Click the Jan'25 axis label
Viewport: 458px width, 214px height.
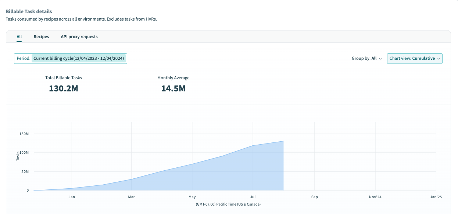tap(436, 197)
